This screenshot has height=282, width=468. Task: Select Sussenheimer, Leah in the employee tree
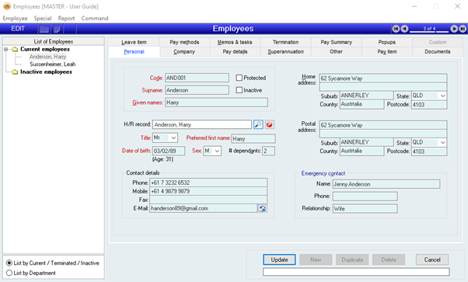[x=53, y=64]
